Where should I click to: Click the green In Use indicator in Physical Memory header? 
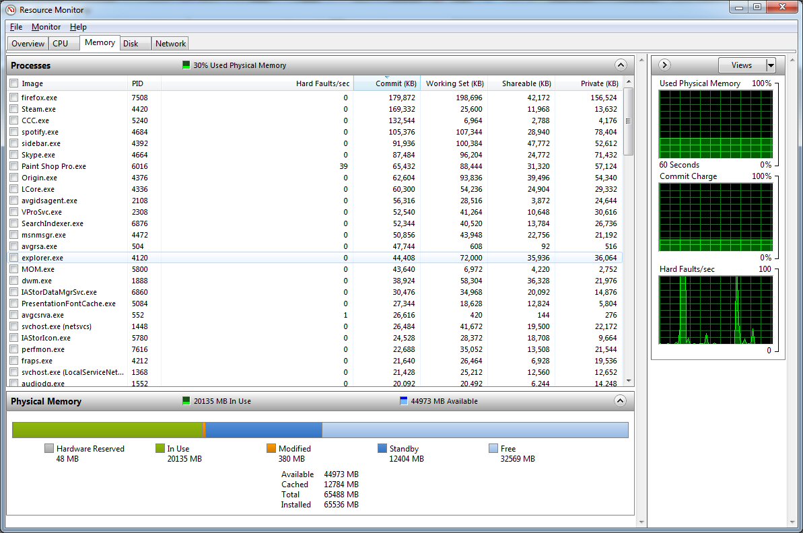click(186, 401)
